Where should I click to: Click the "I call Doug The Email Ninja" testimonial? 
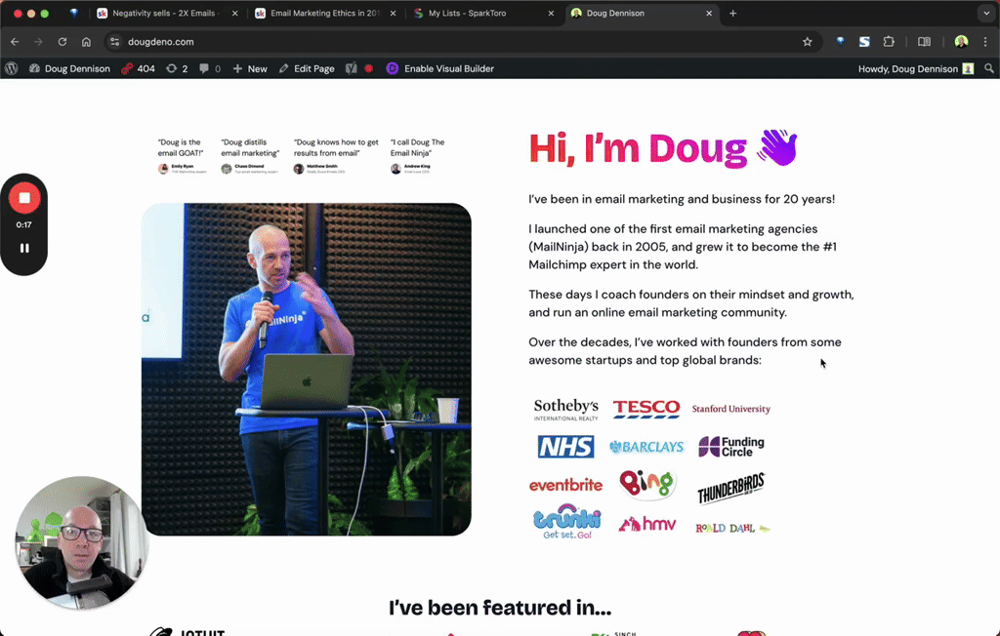point(417,155)
